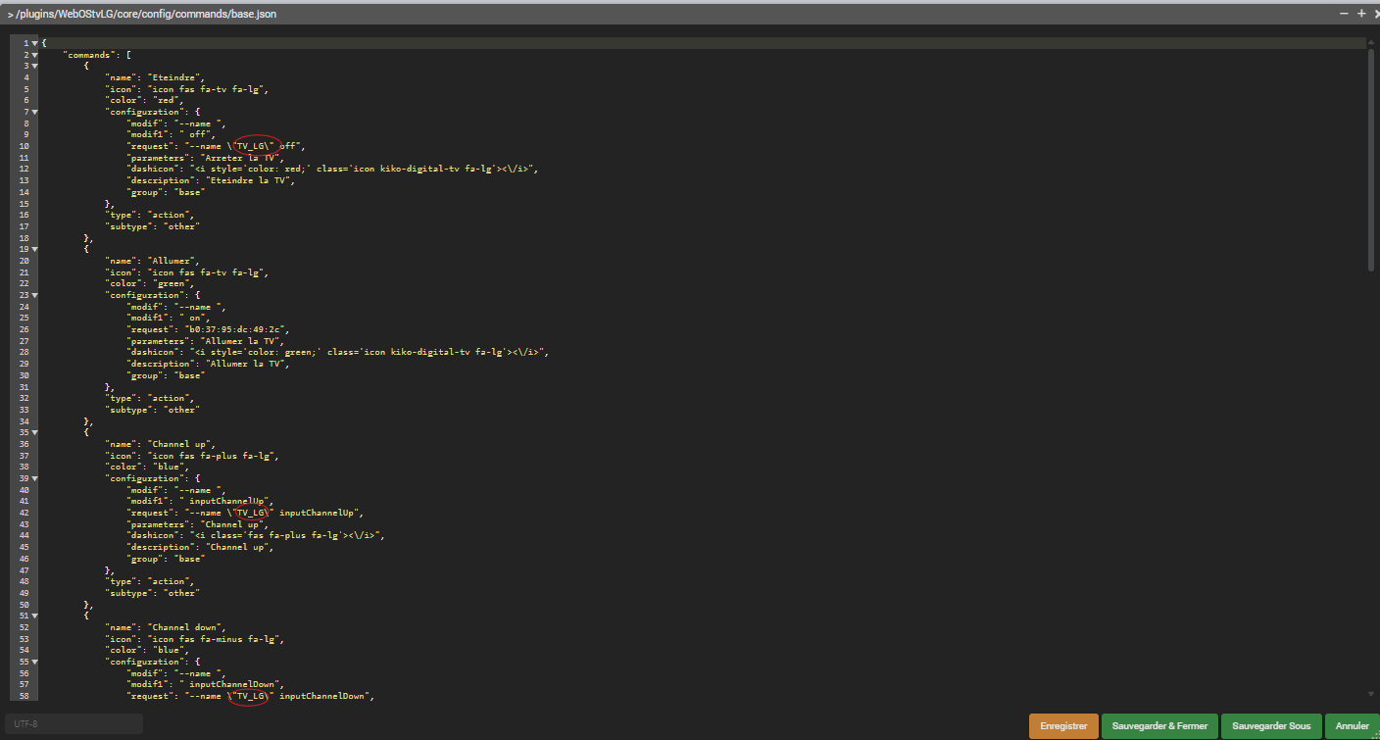Click the "description": "Channel up" line
The height and width of the screenshot is (740, 1380).
pos(199,547)
